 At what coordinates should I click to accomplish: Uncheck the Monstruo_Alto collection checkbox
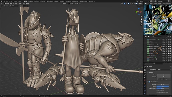(x=163, y=48)
